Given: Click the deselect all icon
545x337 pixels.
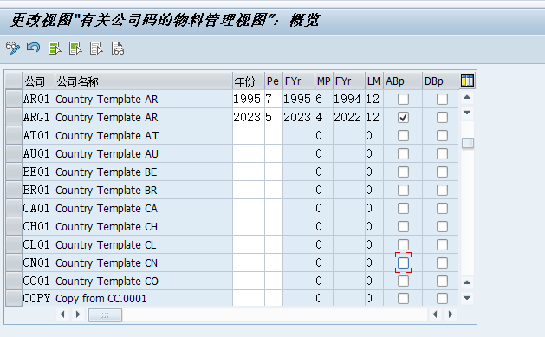Looking at the screenshot, I should [96, 49].
